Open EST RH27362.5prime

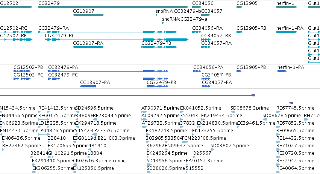click(x=21, y=146)
